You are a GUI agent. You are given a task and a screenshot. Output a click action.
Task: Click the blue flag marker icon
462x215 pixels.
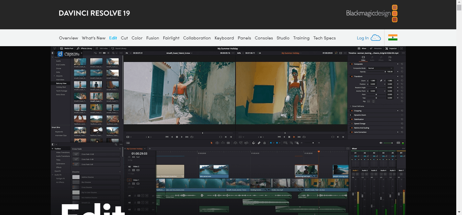(271, 143)
